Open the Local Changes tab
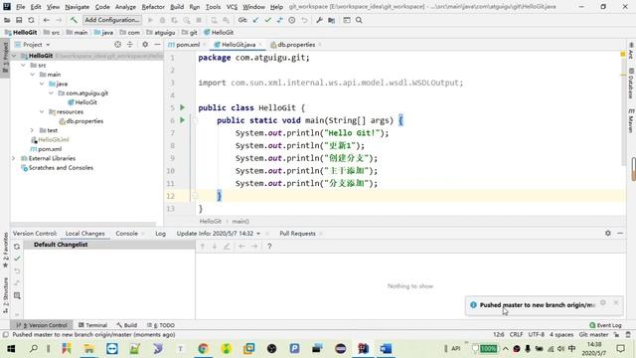Image resolution: width=636 pixels, height=358 pixels. coord(85,234)
